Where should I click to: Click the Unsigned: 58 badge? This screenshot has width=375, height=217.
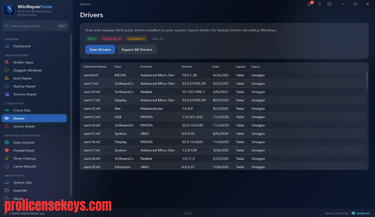click(111, 39)
